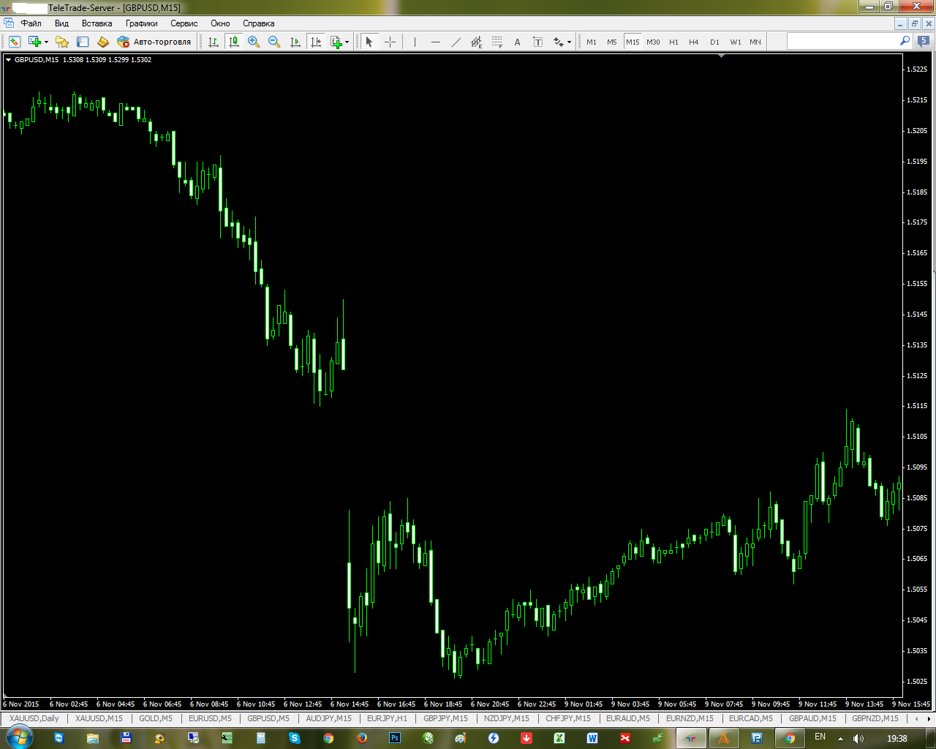The height and width of the screenshot is (749, 936).
Task: Zoom in on the chart
Action: 254,42
